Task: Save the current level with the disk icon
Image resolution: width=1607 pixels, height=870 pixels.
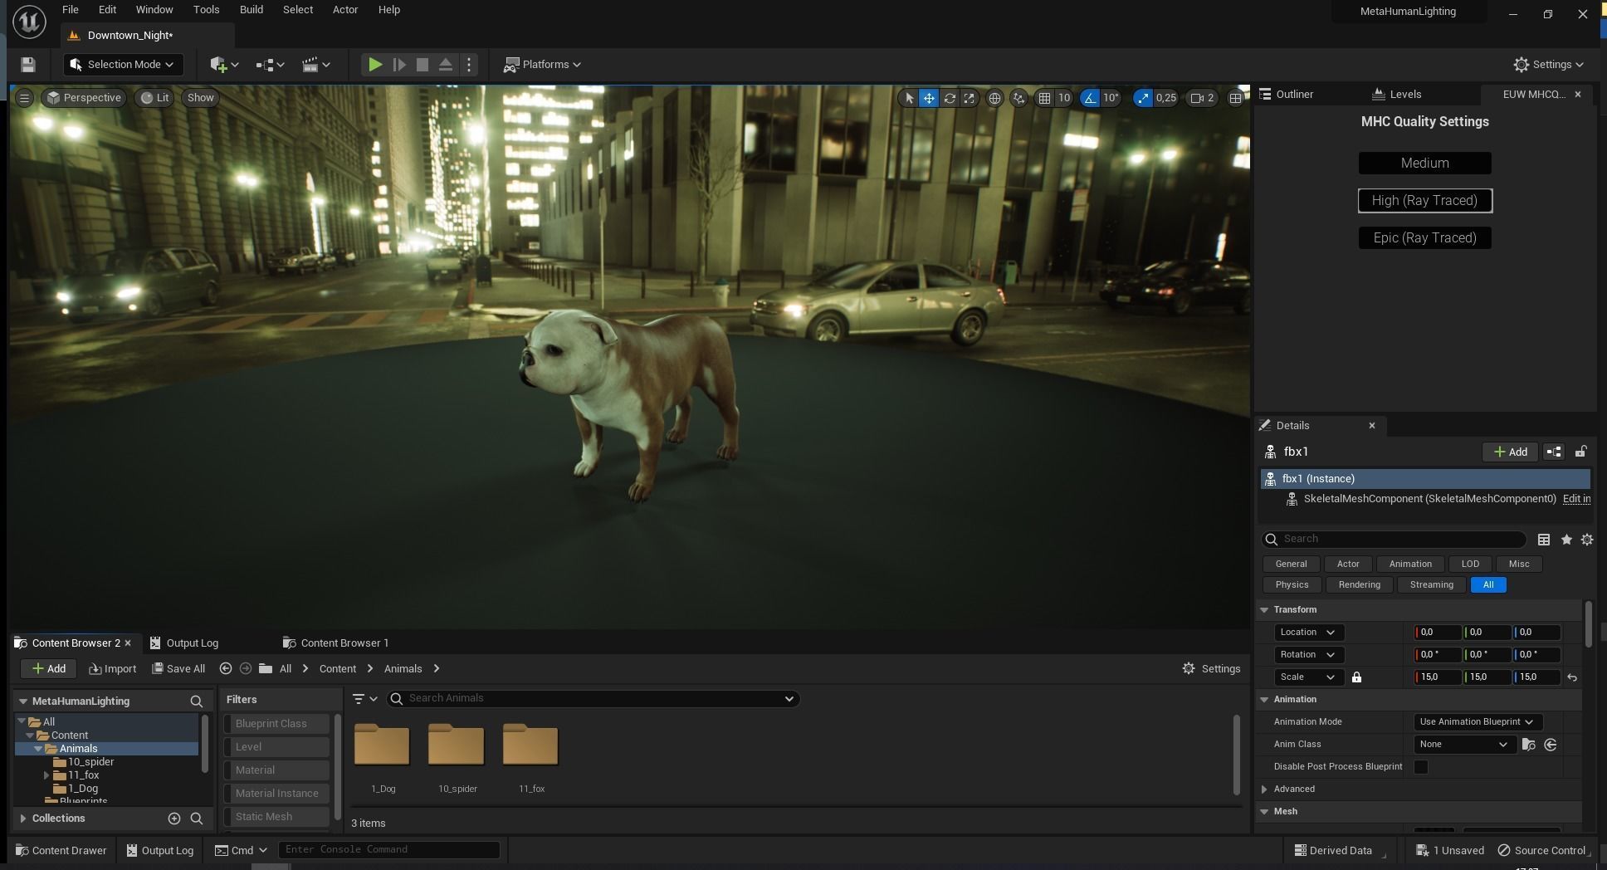Action: [27, 65]
